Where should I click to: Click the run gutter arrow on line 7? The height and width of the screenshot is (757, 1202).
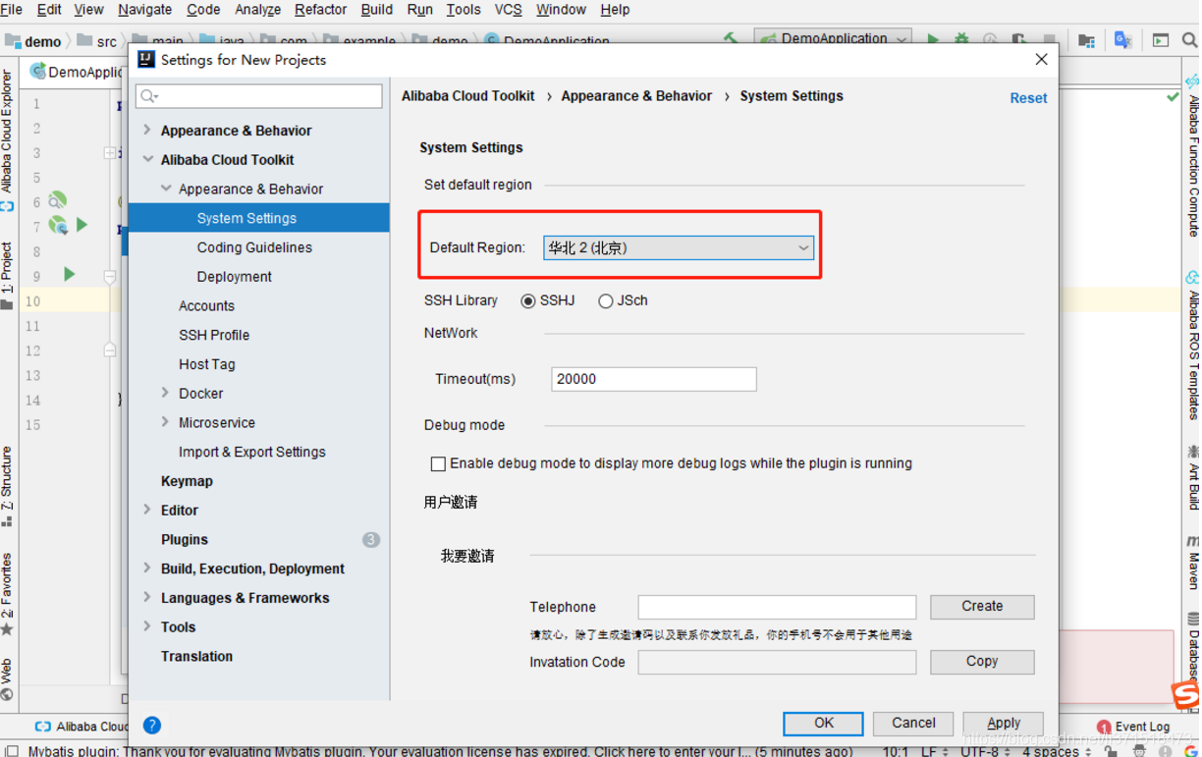click(82, 226)
